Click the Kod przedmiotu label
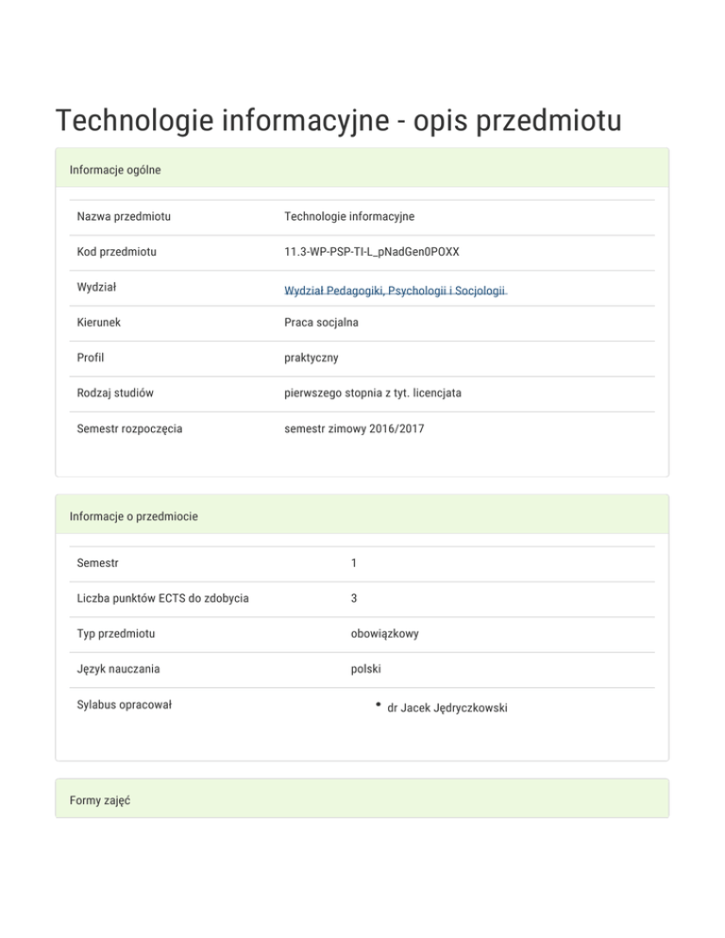 coord(117,252)
